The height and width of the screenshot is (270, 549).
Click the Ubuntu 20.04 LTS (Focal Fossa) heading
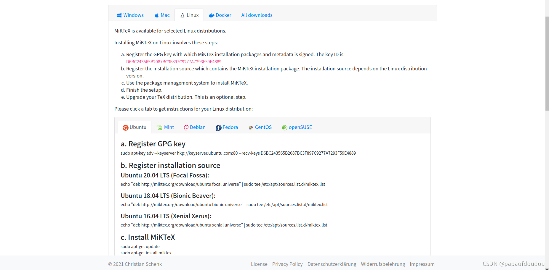coord(165,175)
